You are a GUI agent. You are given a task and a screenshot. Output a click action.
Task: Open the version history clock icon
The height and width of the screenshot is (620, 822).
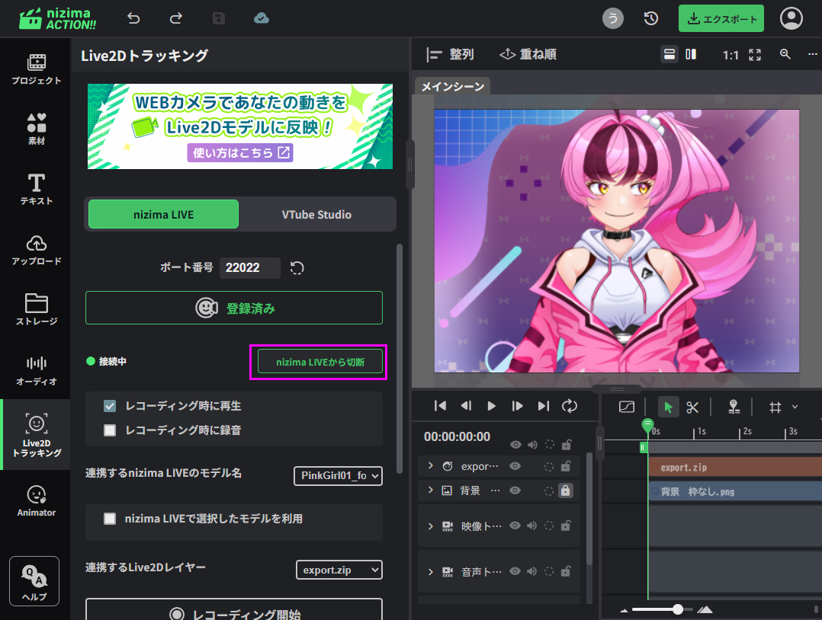tap(651, 18)
